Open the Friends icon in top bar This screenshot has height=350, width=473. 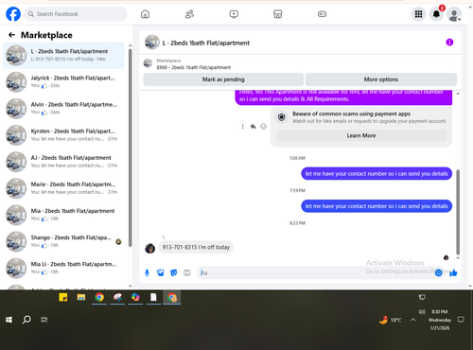pyautogui.click(x=189, y=14)
